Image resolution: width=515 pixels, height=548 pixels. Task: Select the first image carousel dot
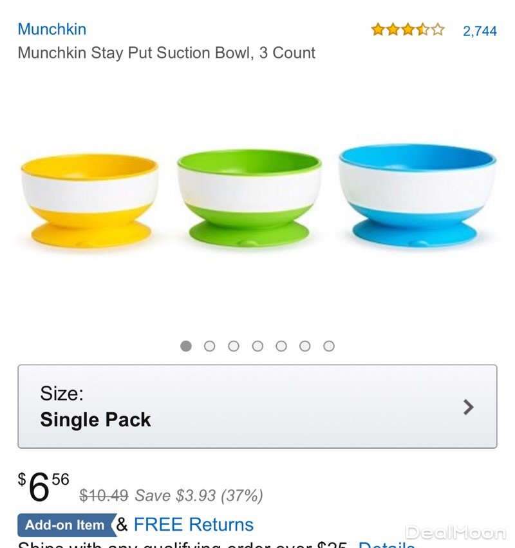tap(186, 346)
